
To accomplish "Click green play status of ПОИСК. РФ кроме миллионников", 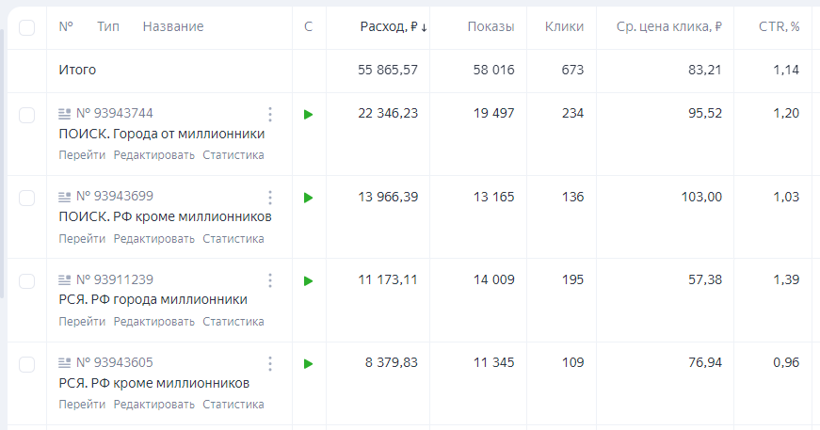I will point(309,198).
